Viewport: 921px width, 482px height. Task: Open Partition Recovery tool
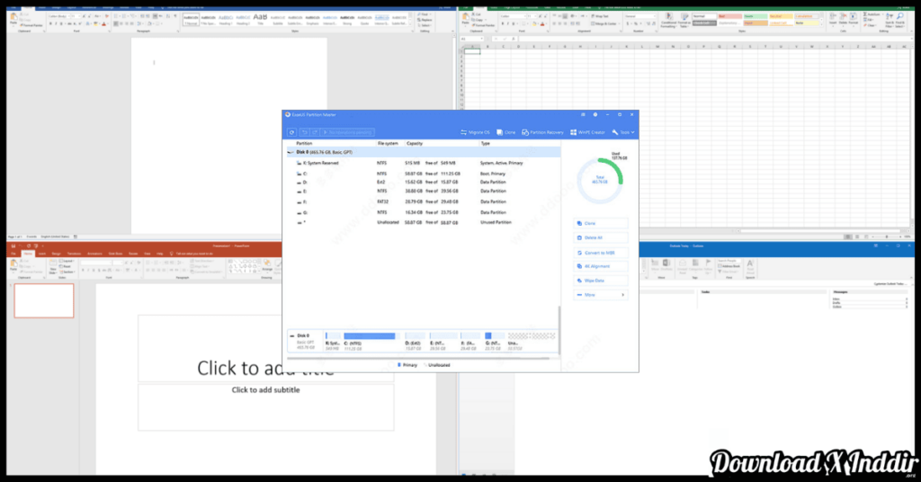pos(542,132)
